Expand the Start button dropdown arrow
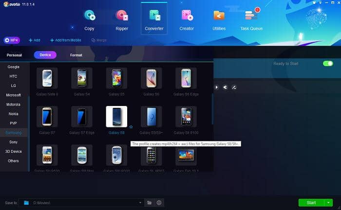Image resolution: width=341 pixels, height=210 pixels. point(328,203)
